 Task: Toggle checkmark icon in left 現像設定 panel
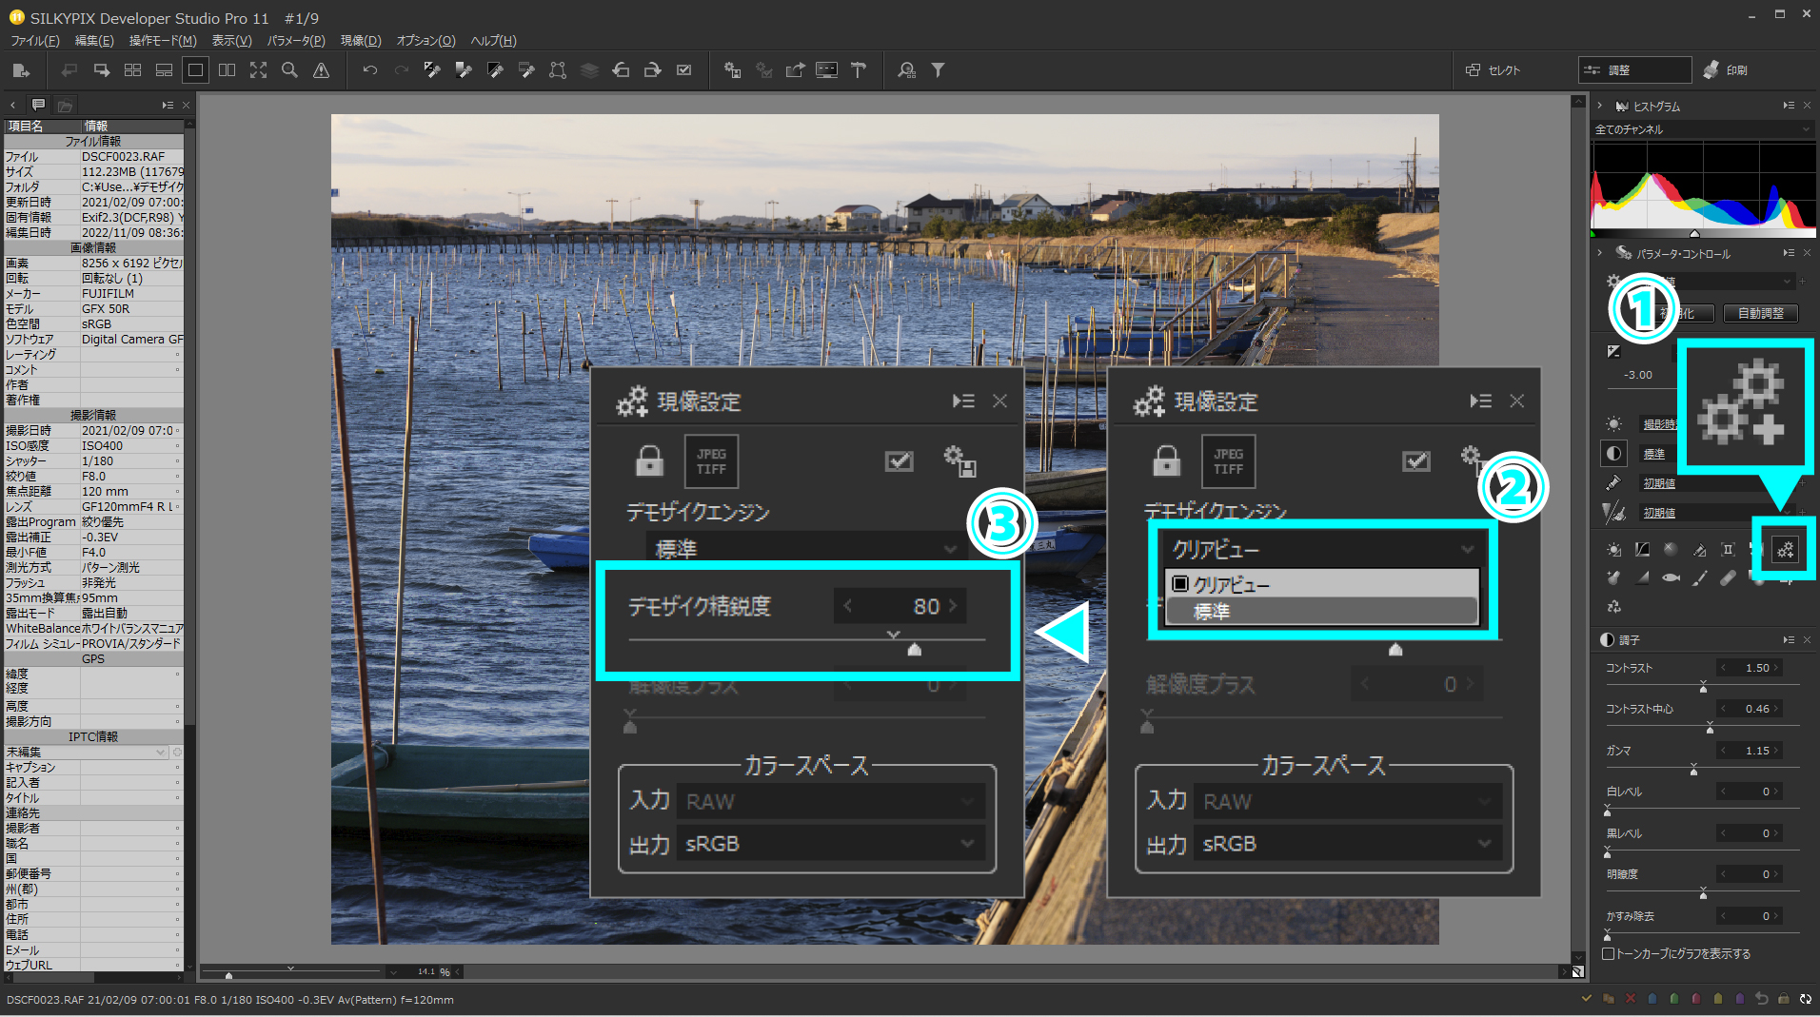point(899,461)
